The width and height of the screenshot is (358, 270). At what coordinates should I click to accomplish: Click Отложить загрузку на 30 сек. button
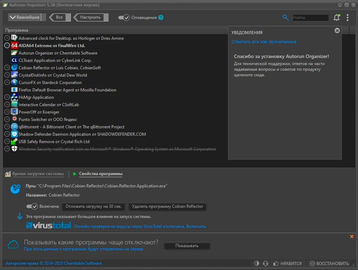[x=93, y=206]
